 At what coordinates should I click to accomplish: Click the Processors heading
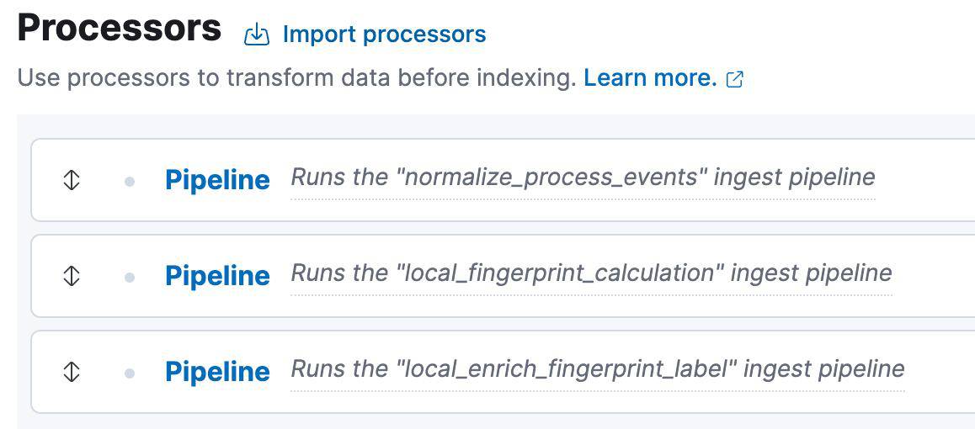pos(119,28)
